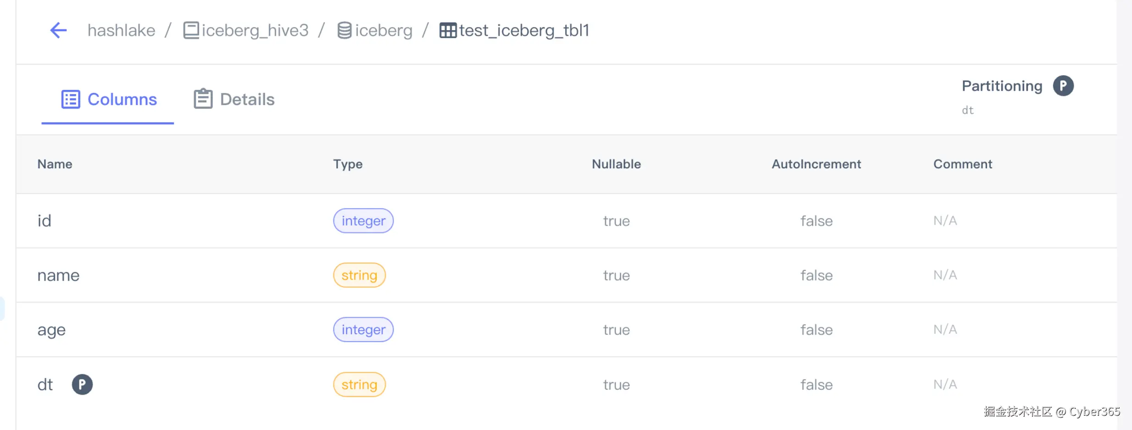This screenshot has height=430, width=1132.
Task: Click the catalog icon beside iceberg_hive3
Action: [191, 30]
